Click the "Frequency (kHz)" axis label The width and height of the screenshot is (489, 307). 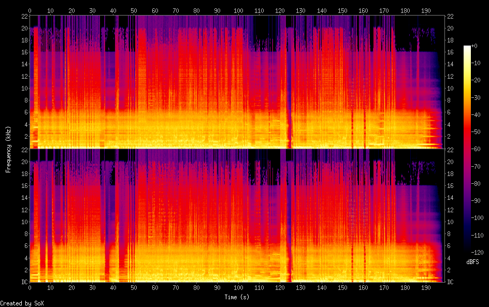(8, 149)
